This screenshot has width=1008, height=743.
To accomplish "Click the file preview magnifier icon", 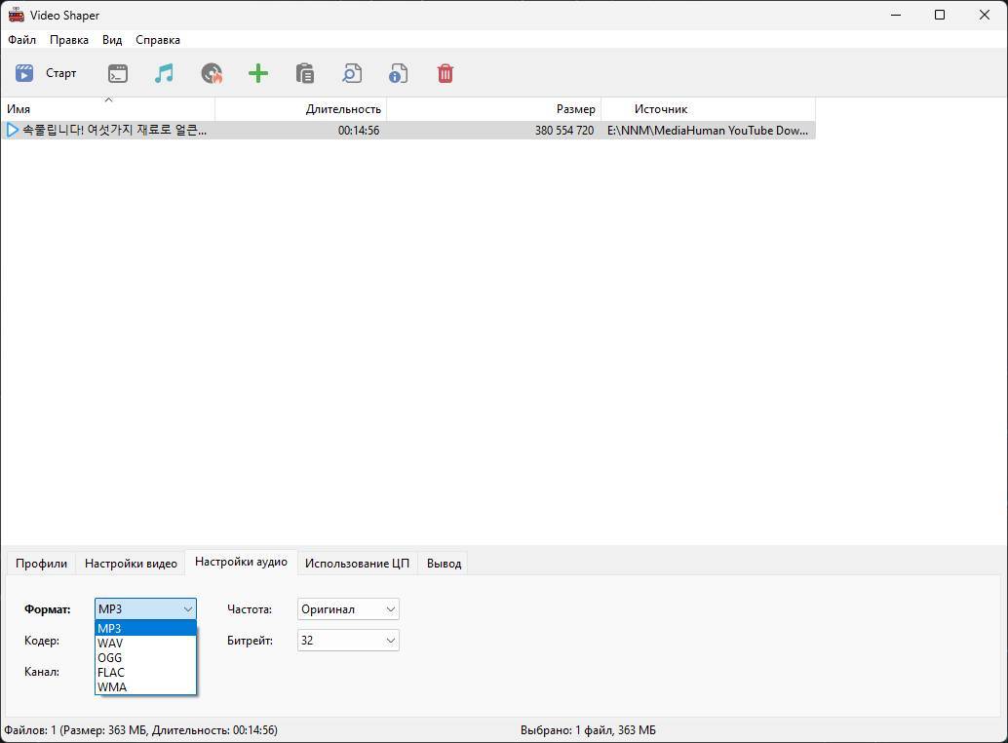I will point(352,73).
